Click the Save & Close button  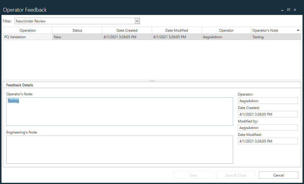236,175
